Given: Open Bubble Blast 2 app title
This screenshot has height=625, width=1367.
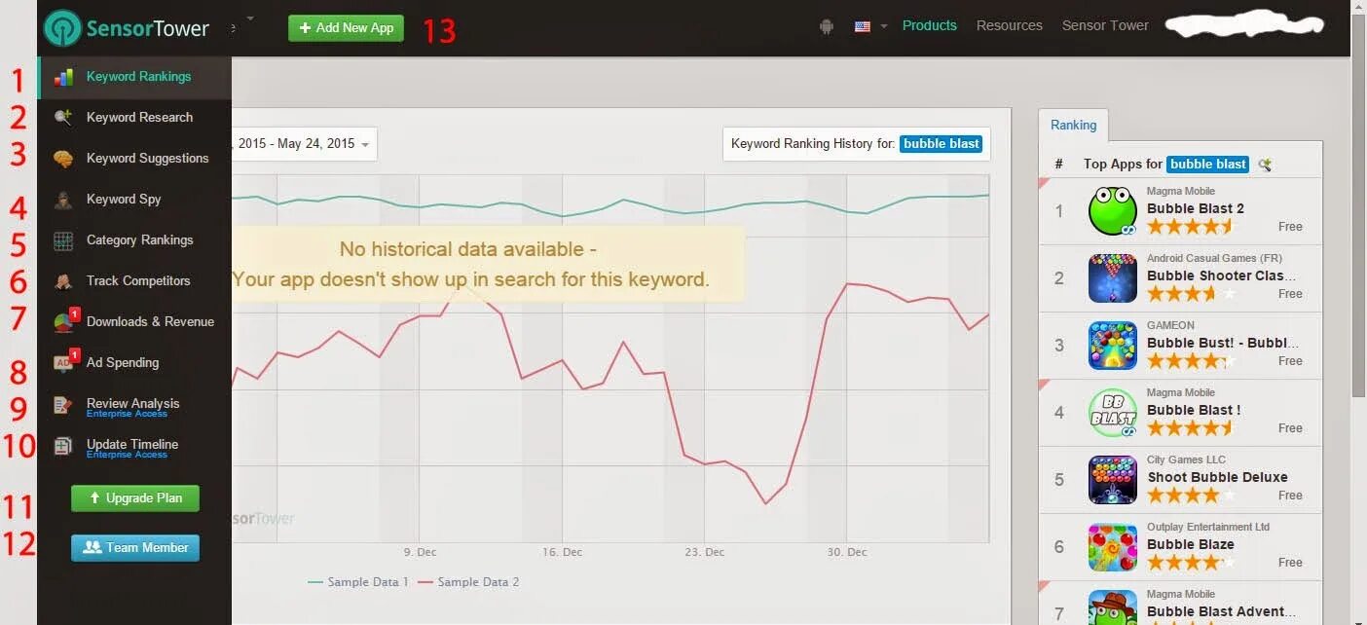Looking at the screenshot, I should (x=1196, y=208).
